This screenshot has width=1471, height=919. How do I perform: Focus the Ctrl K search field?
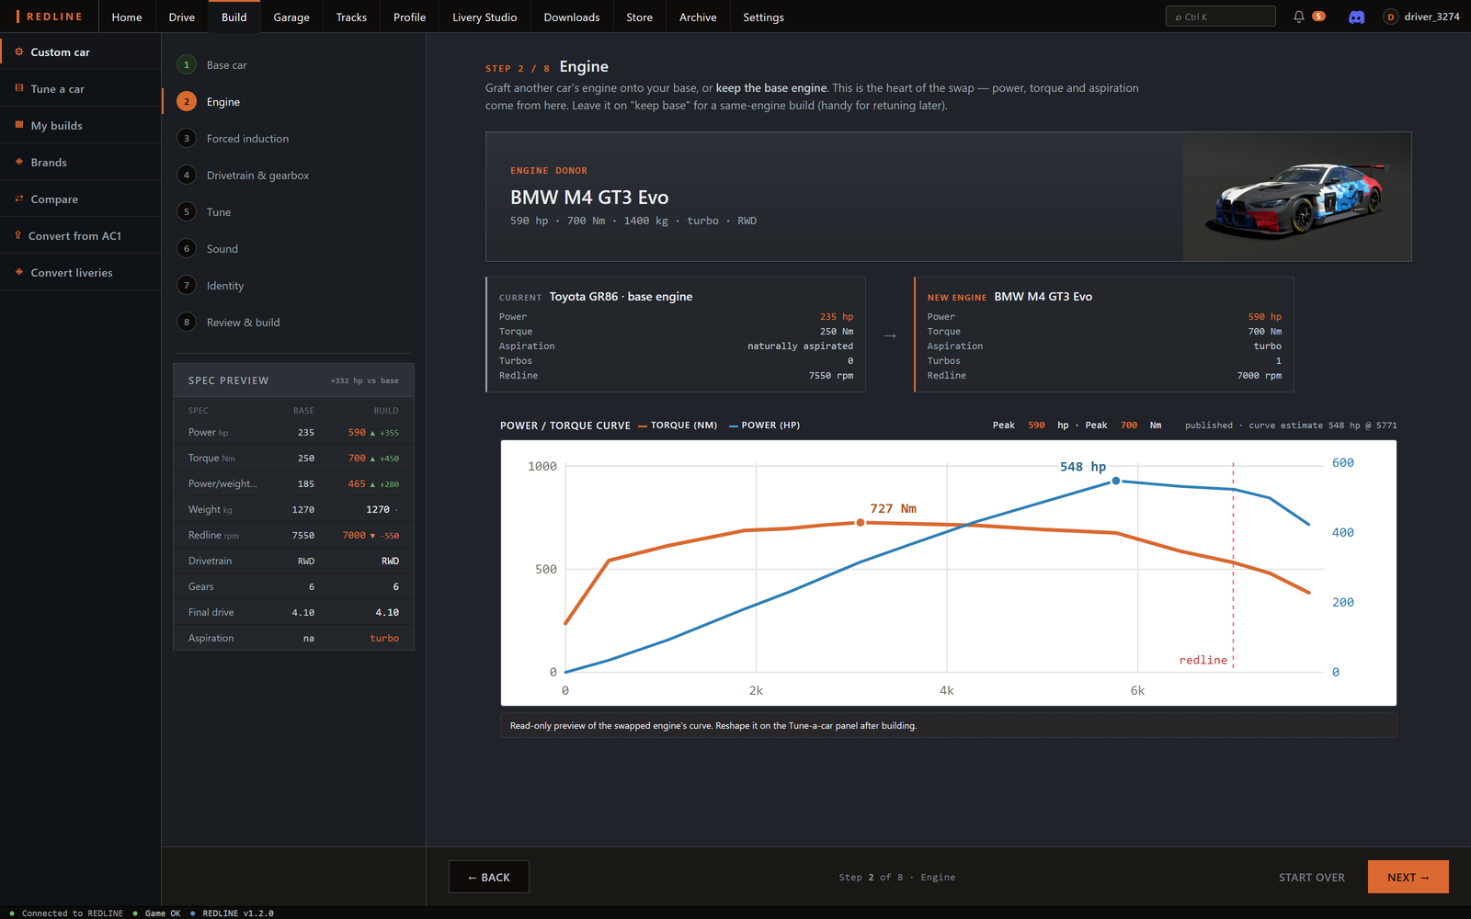pos(1220,17)
